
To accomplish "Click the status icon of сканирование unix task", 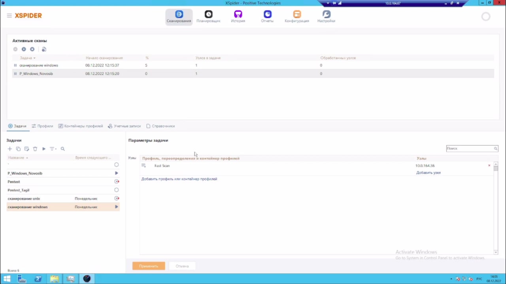I will tap(116, 199).
